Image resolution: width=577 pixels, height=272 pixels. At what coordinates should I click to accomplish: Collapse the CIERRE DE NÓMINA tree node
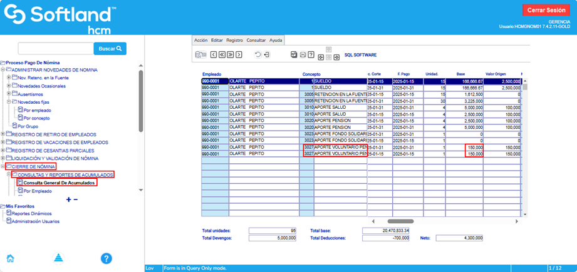(x=3, y=167)
